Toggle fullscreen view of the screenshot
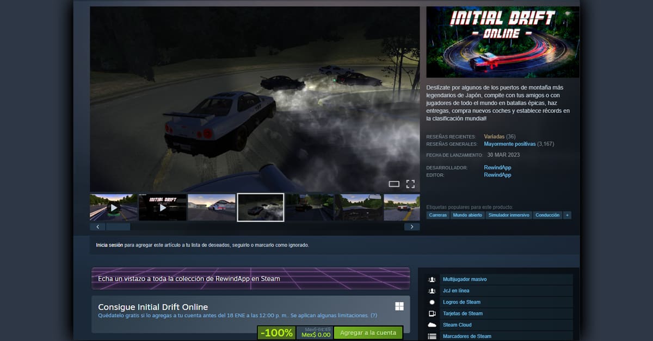Viewport: 653px width, 341px height. point(410,184)
